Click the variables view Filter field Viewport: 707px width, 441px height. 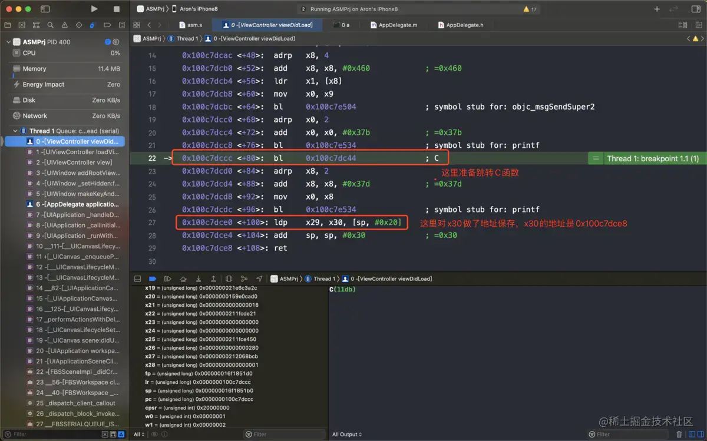click(284, 435)
